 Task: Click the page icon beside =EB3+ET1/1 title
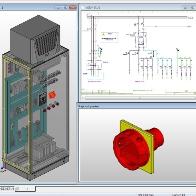[x=83, y=7]
